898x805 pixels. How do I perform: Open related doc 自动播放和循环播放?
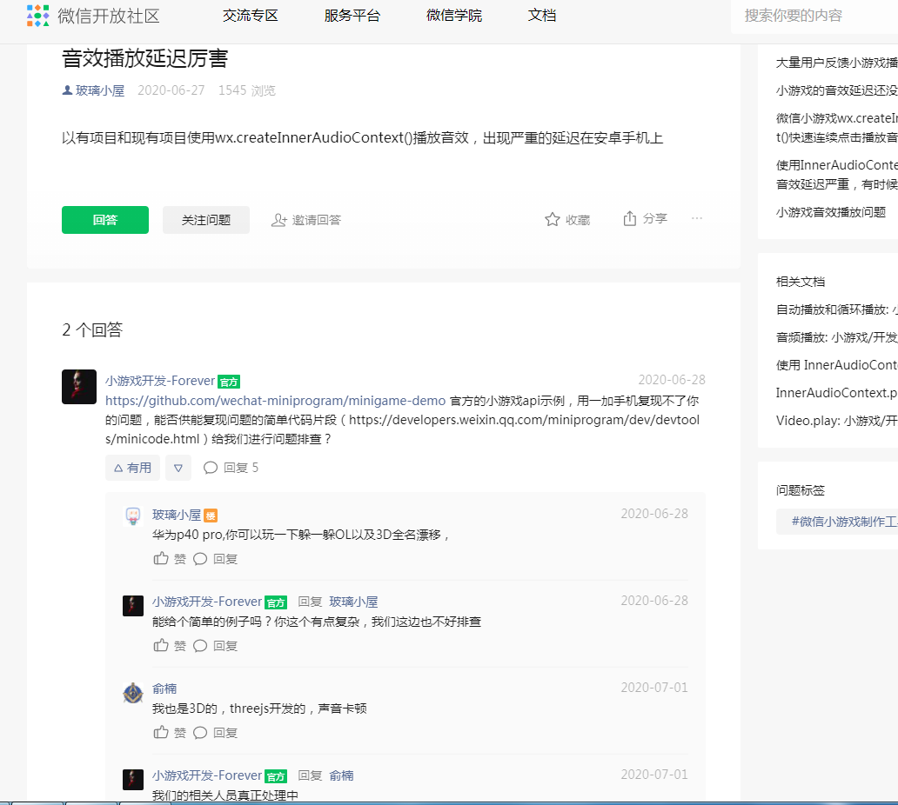coord(836,309)
